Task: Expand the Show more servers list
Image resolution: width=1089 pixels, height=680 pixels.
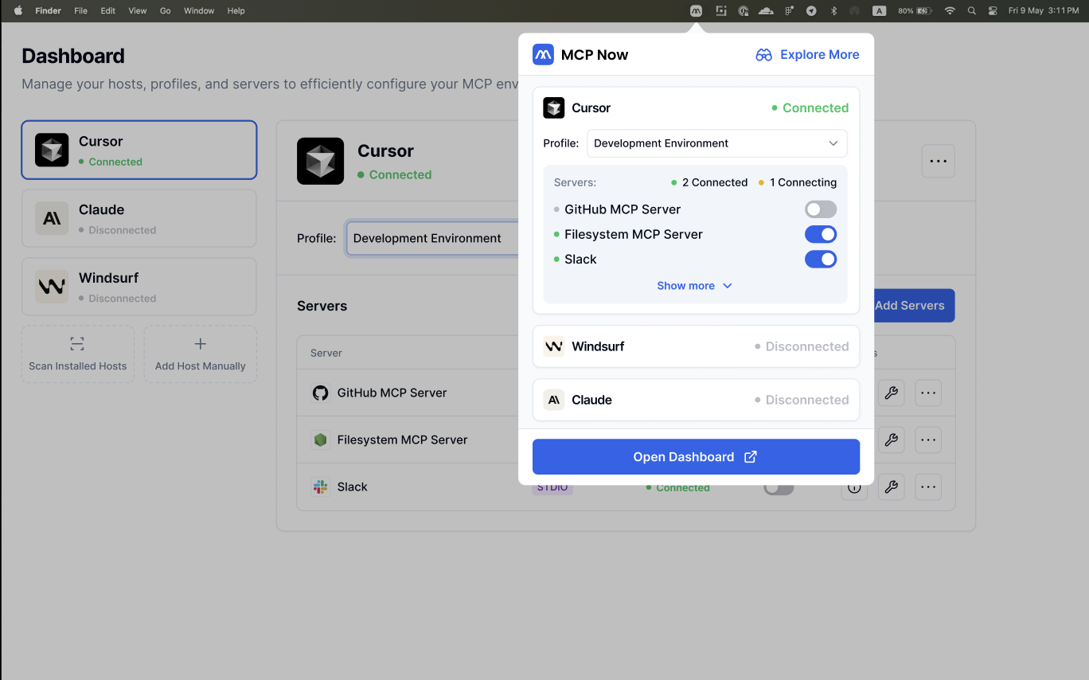Action: click(x=694, y=286)
